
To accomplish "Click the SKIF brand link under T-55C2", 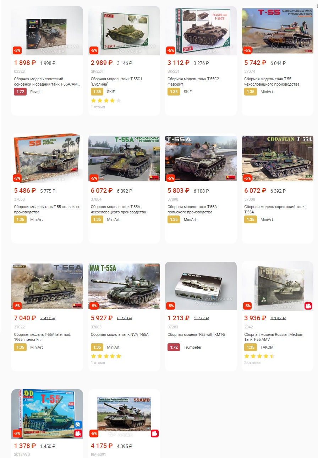I will (x=188, y=92).
